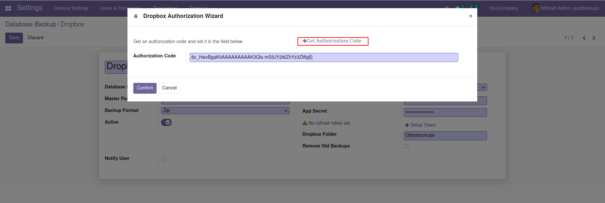605x203 pixels.
Task: Click the No refresh token set message
Action: [329, 123]
